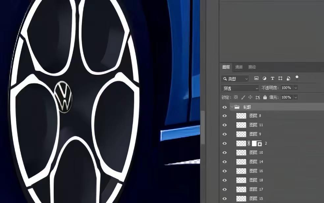Filter layers by shape layers icon
The image size is (324, 203).
pyautogui.click(x=280, y=78)
